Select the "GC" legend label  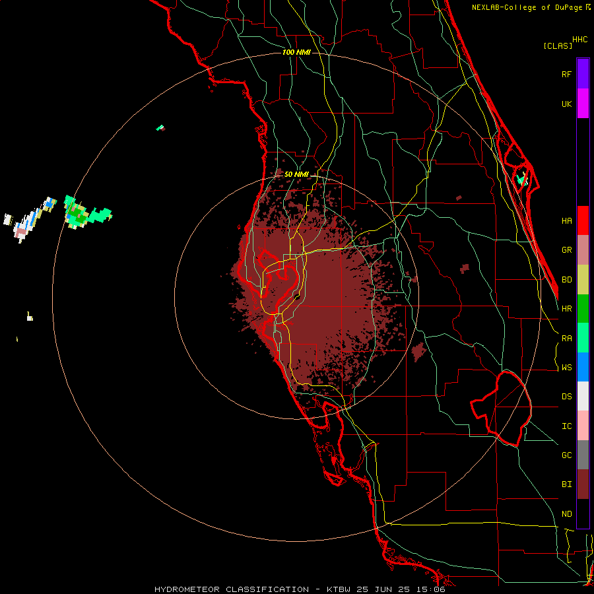coord(566,455)
